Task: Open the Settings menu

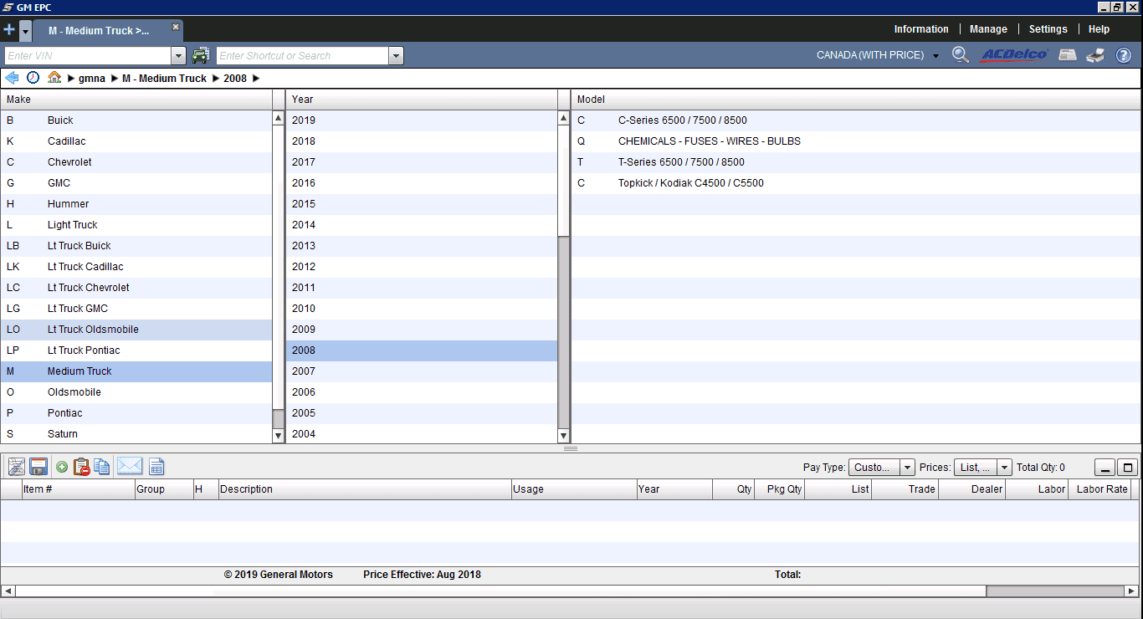Action: (1048, 29)
